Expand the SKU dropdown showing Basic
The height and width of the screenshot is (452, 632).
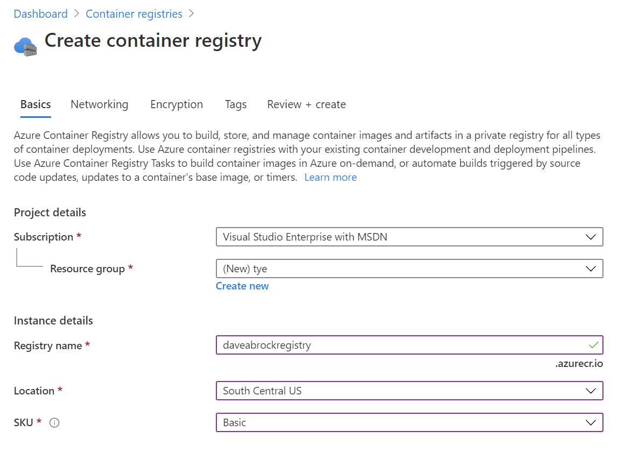point(409,422)
